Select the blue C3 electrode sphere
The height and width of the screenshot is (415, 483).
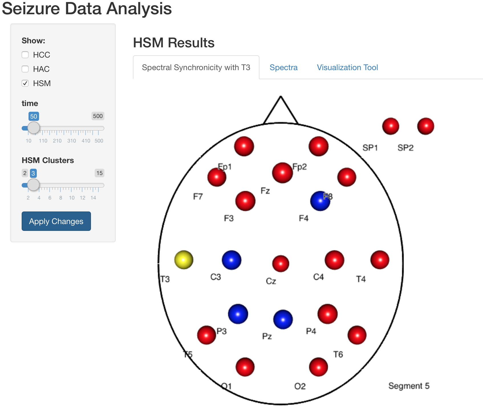click(x=232, y=260)
